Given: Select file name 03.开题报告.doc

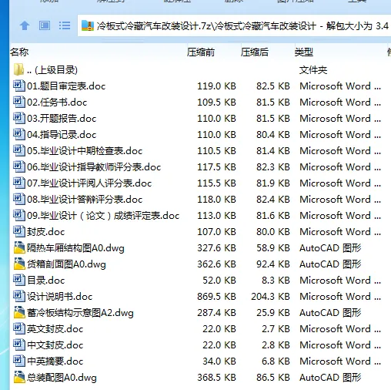Looking at the screenshot, I should click(62, 119).
